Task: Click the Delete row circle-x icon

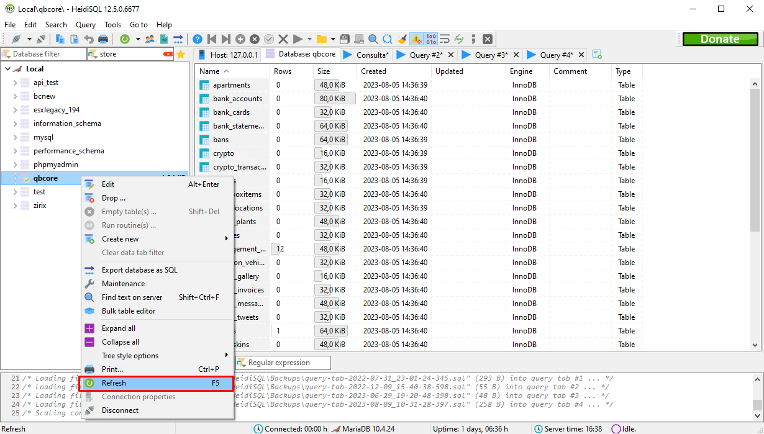Action: tap(255, 39)
